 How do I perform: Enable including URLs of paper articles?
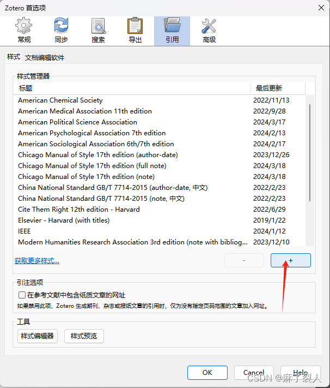coord(22,295)
